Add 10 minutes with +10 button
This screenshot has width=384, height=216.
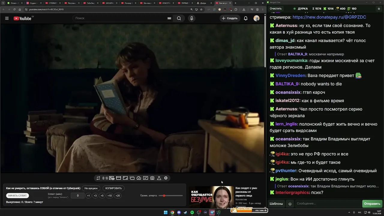109,196
